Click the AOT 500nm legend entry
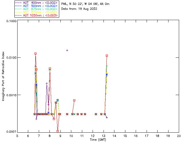Viewport: 184px width, 147px height. click(x=37, y=6)
